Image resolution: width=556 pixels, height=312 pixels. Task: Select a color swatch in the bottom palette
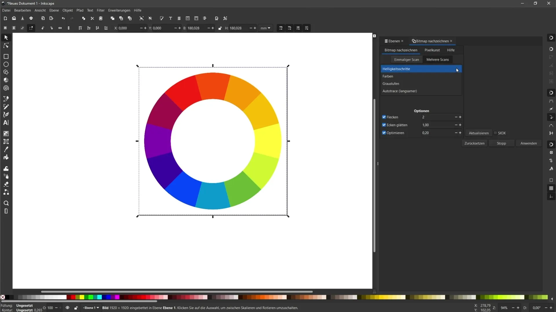(73, 298)
